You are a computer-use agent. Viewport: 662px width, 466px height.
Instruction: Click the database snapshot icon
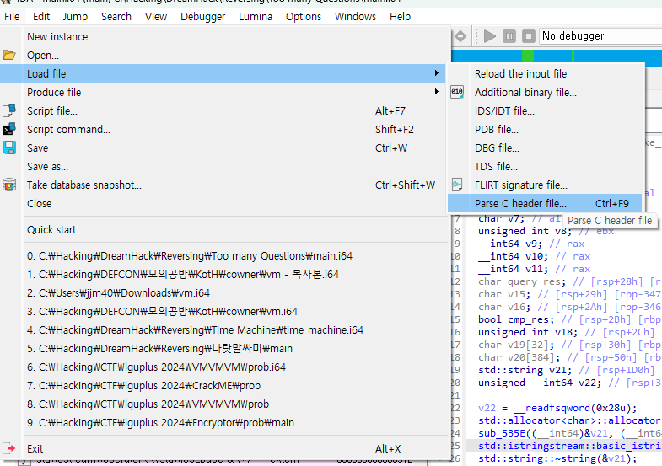click(x=9, y=185)
